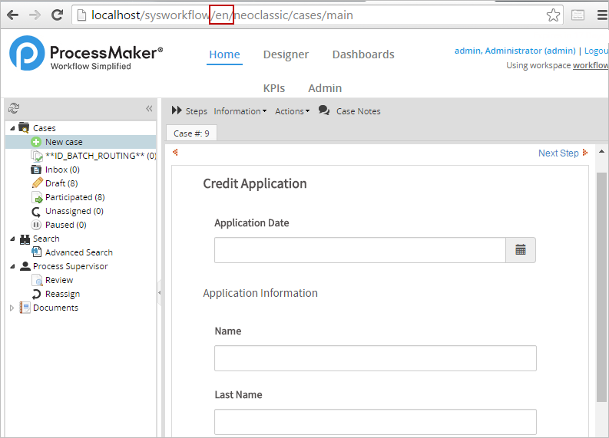Switch to the Designer menu

286,54
